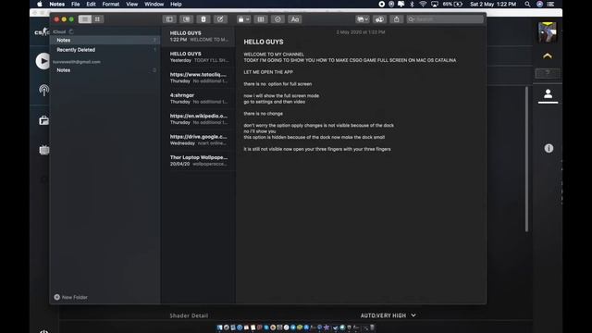Screen dimensions: 592x333
Task: Open Recently Deleted folder
Action: pos(105,50)
